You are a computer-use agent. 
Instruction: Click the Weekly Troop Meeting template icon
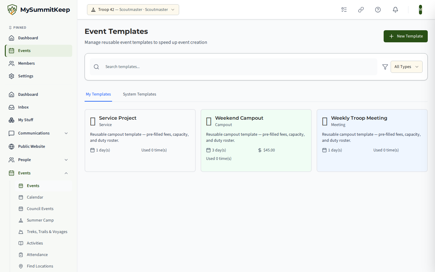coord(325,121)
